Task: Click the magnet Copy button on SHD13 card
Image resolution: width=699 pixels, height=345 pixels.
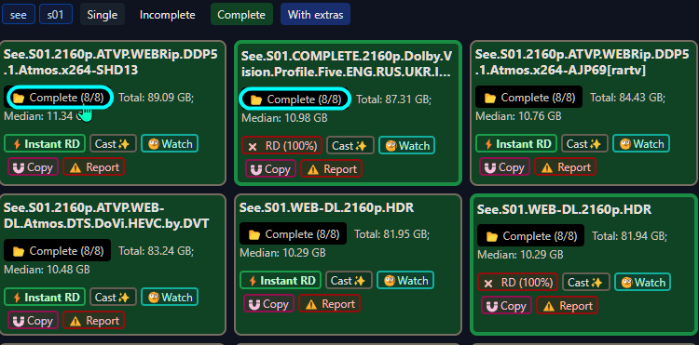Action: [33, 167]
